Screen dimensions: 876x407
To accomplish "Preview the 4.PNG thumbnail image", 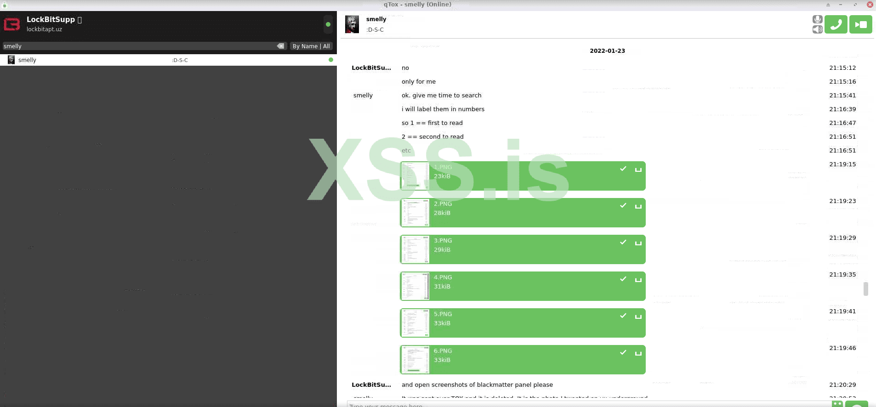I will click(415, 286).
